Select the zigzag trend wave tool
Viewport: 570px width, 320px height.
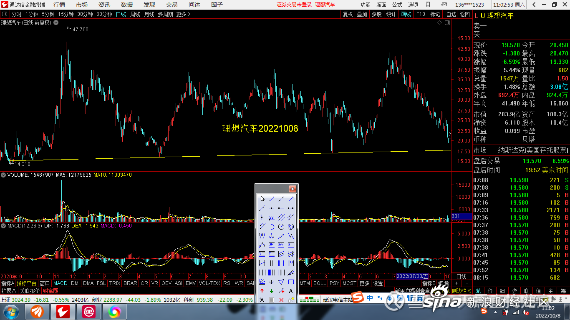pyautogui.click(x=281, y=235)
